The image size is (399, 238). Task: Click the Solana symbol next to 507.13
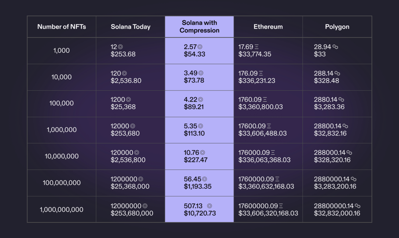(209, 206)
